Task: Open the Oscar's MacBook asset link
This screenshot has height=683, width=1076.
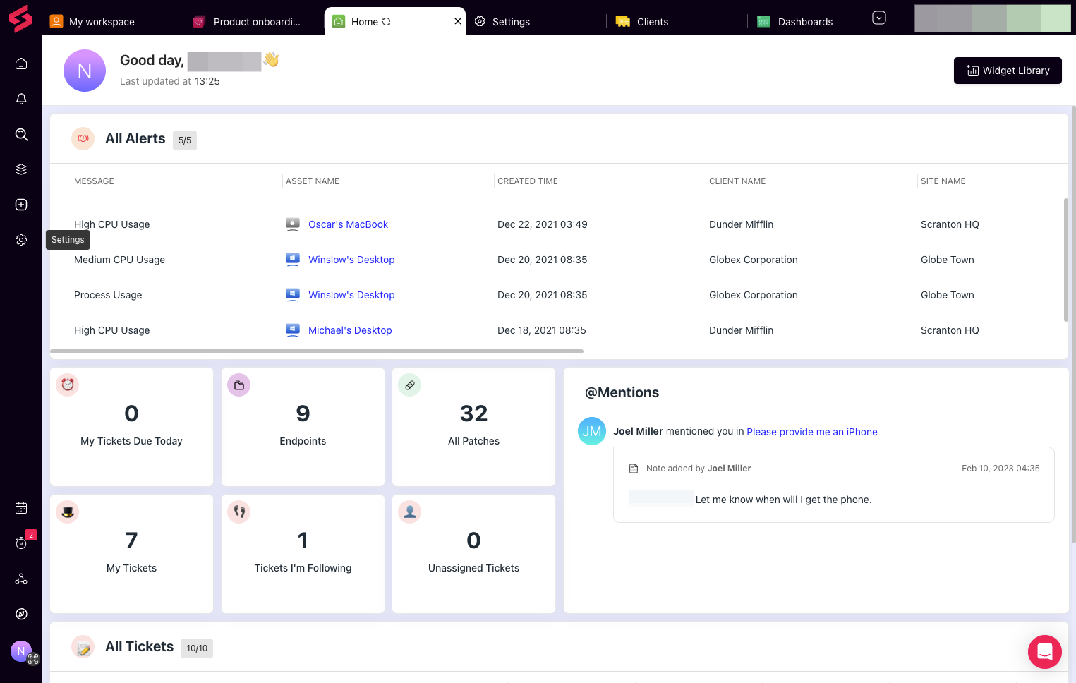Action: [348, 224]
